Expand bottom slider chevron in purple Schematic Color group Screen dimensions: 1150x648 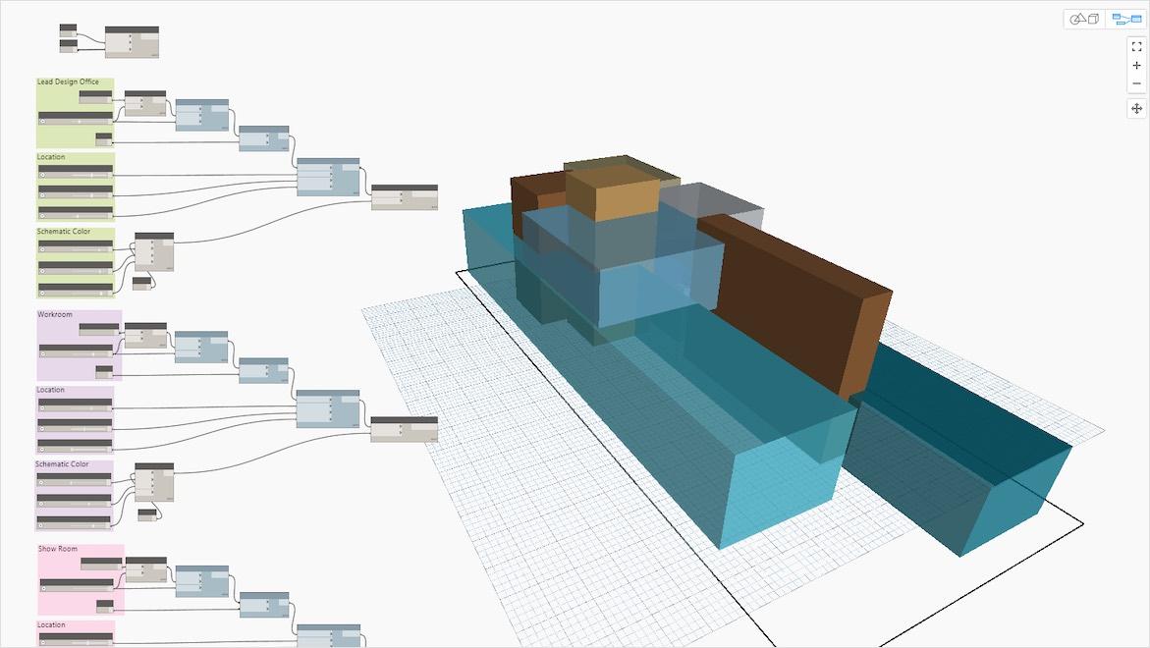tap(41, 525)
